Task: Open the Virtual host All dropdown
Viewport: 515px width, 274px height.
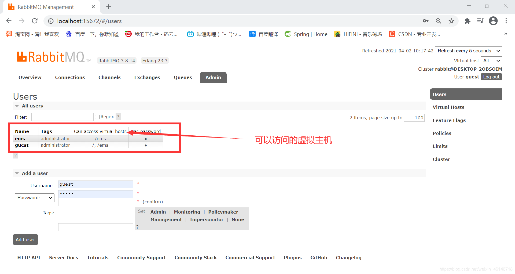Action: point(491,61)
